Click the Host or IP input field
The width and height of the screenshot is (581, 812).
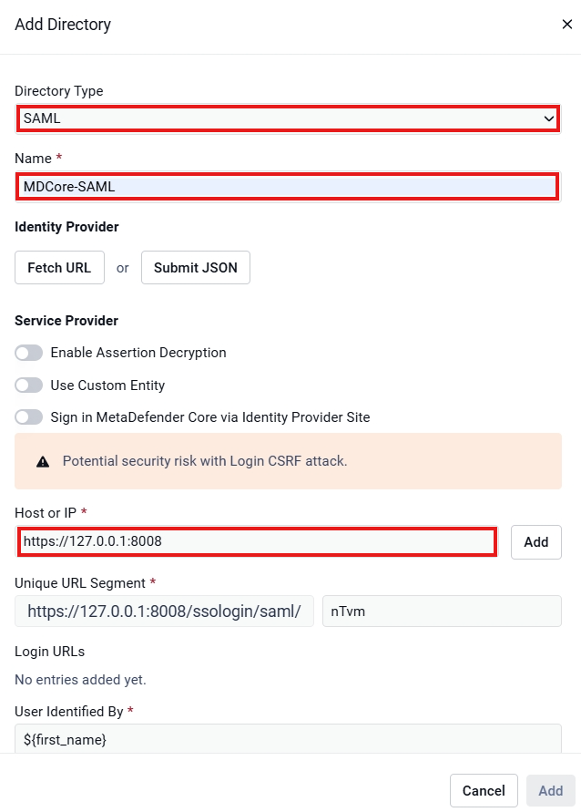[x=257, y=541]
